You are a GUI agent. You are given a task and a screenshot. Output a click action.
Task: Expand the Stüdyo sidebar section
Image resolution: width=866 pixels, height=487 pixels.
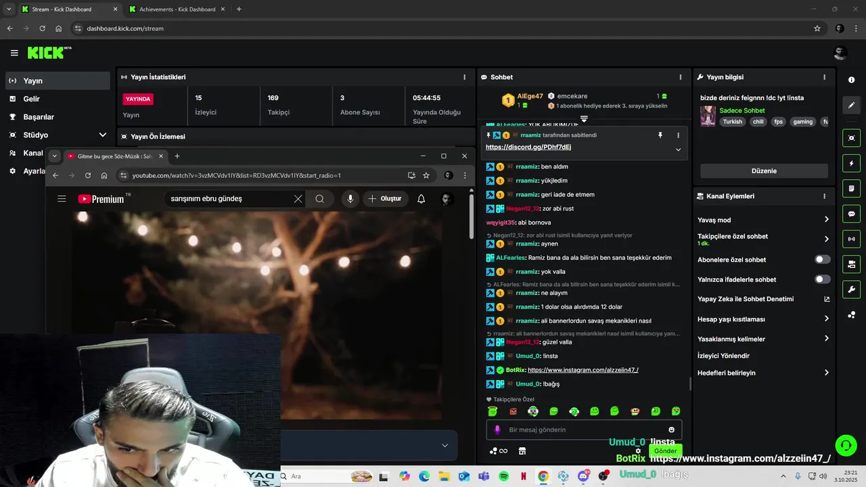tap(102, 135)
